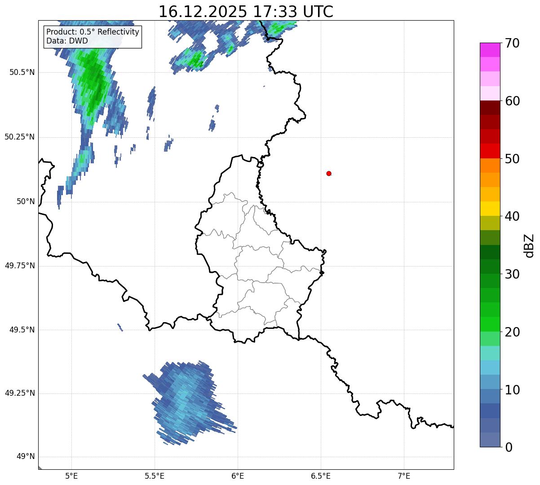Click the 6.5°E longitude label
The width and height of the screenshot is (540, 485).
pos(321,476)
